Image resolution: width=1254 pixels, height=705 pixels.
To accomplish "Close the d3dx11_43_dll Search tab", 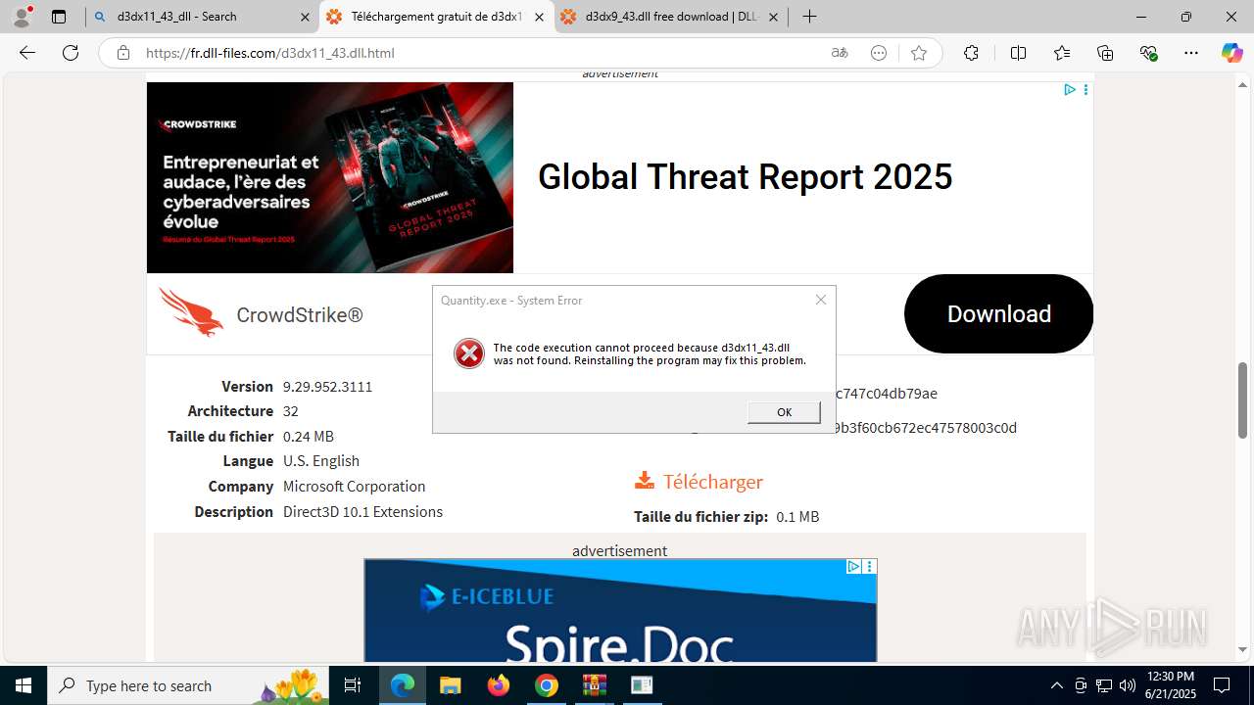I will point(305,17).
